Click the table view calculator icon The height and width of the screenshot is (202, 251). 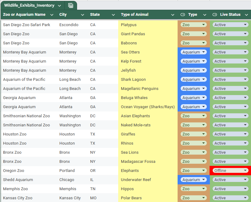pos(71,5)
